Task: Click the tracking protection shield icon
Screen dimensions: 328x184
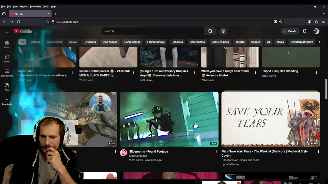Action: tap(47, 22)
